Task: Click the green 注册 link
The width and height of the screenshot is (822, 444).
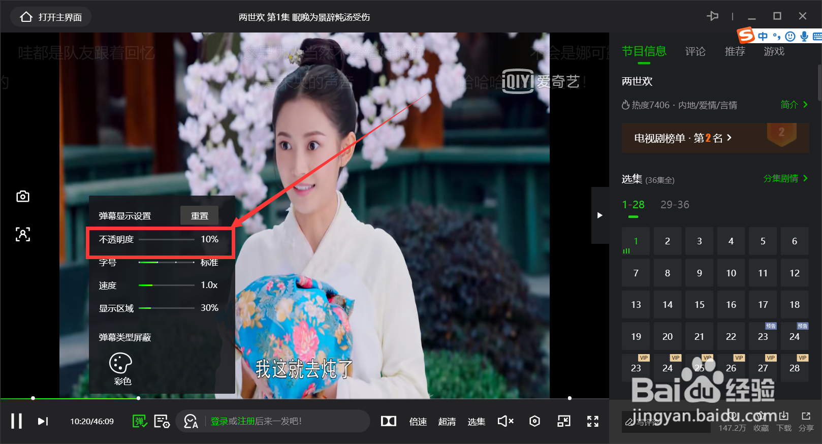Action: 246,421
